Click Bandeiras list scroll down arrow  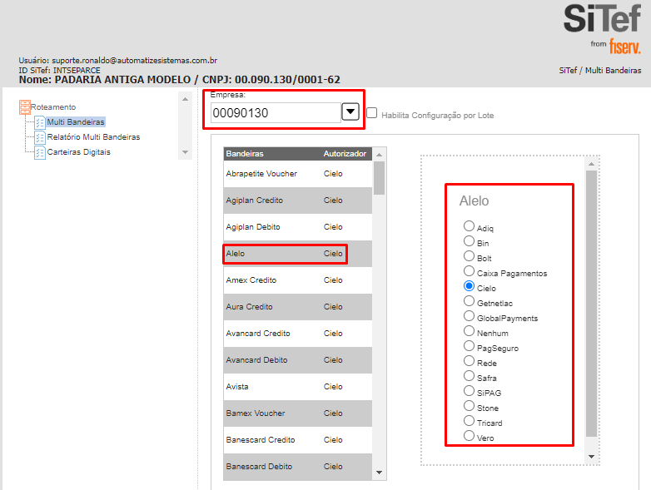pos(379,473)
